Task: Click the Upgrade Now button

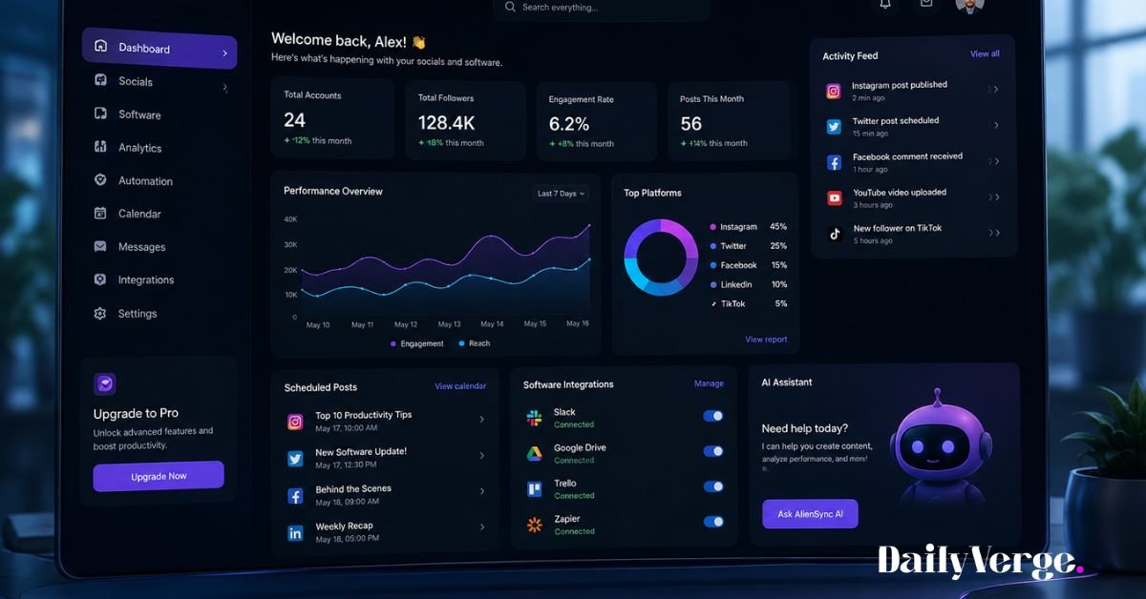Action: pyautogui.click(x=159, y=476)
